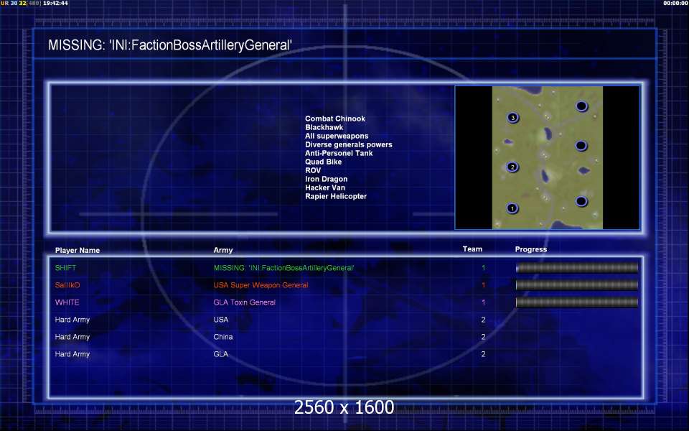Image resolution: width=689 pixels, height=431 pixels.
Task: Click the MISSING FactionBossArtilleryGeneral title heading
Action: pyautogui.click(x=170, y=45)
